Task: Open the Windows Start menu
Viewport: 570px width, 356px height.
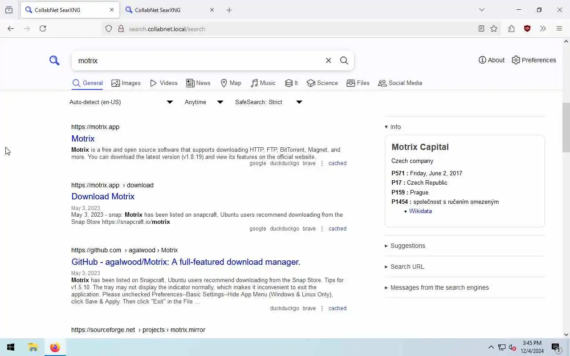Action: pyautogui.click(x=11, y=347)
